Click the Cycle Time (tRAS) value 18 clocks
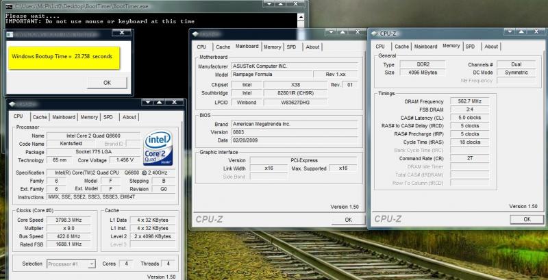 470,142
